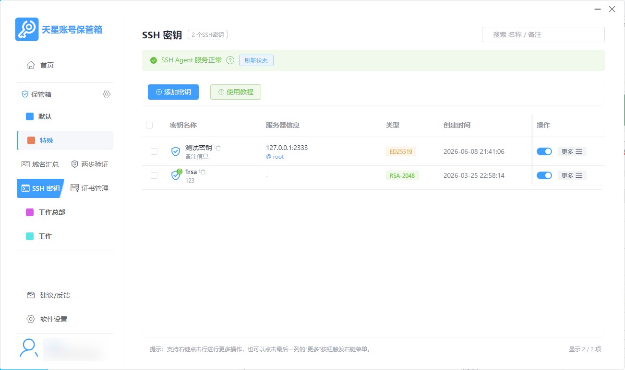Click the RSA-2048 type tag
The image size is (625, 370).
point(402,175)
